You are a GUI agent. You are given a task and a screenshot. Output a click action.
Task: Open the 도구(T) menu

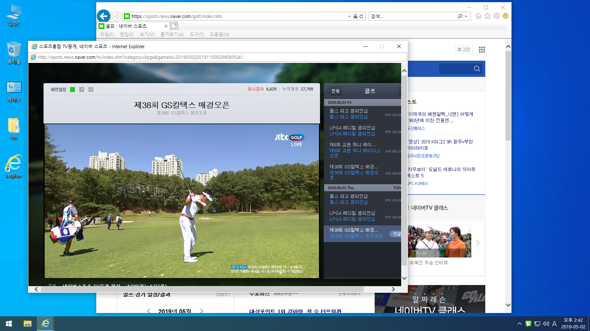coord(197,34)
